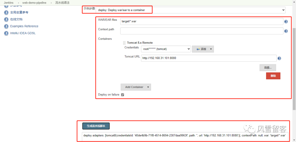The height and width of the screenshot is (142, 296).
Task: Expand the Add Container dropdown arrow
Action: click(x=148, y=87)
